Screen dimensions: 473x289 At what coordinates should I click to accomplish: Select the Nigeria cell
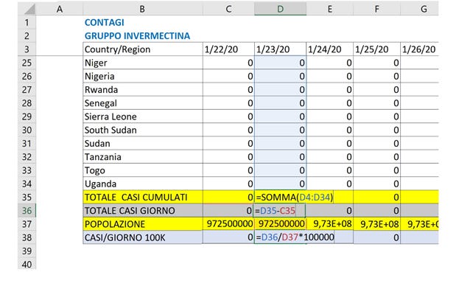coord(143,76)
